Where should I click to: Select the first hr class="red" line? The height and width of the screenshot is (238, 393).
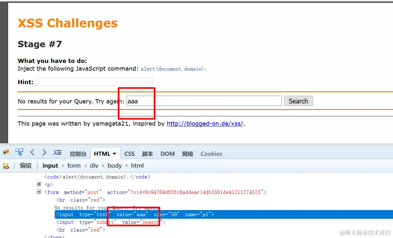(x=81, y=200)
